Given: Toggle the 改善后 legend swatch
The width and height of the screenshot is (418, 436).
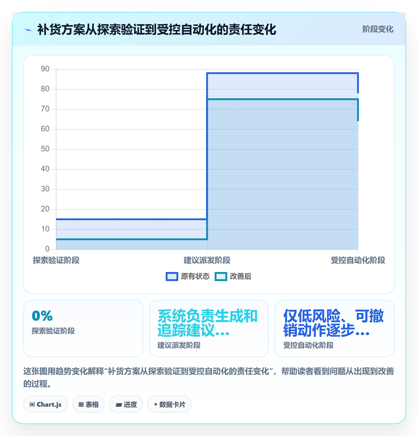Looking at the screenshot, I should point(221,277).
